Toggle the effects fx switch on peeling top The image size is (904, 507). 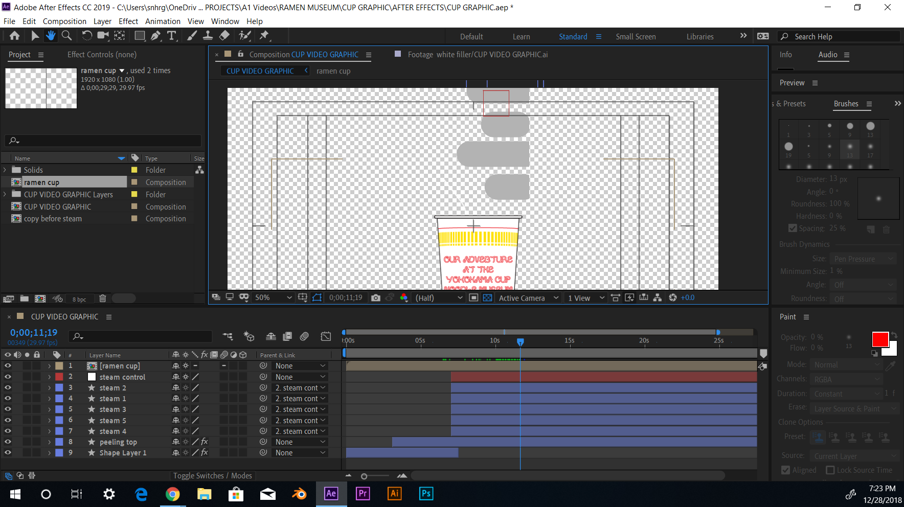[x=205, y=442]
